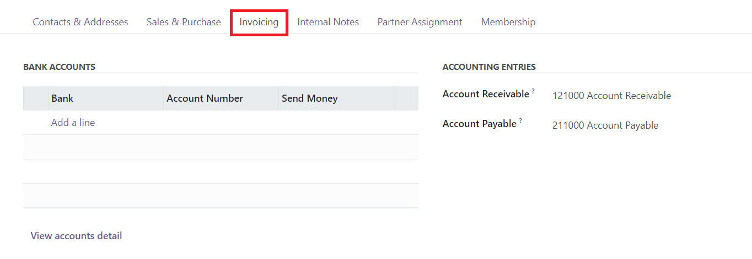The width and height of the screenshot is (752, 259).
Task: Go to the Internal Notes tab
Action: tap(328, 22)
